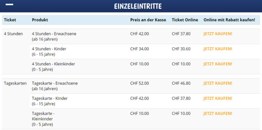Click the CHF 37.80 online price for 4 Stunden Erwachsene
The width and height of the screenshot is (262, 130).
[181, 34]
